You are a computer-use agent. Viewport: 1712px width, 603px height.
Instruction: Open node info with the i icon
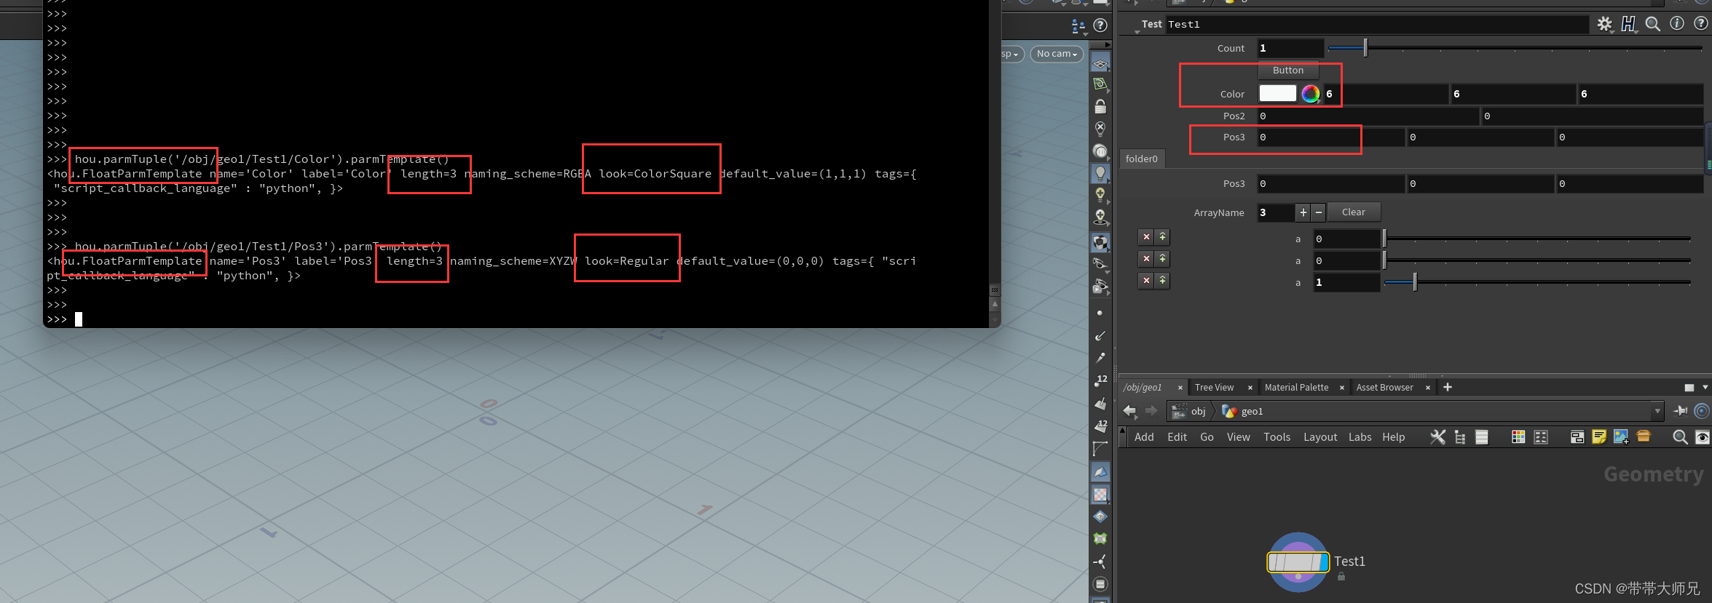coord(1677,23)
